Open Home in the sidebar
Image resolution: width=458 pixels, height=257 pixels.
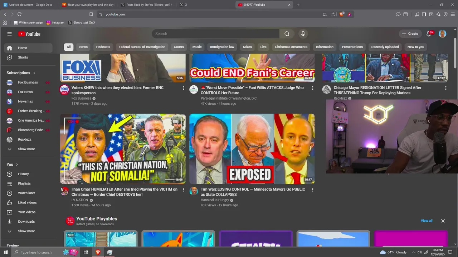point(28,48)
